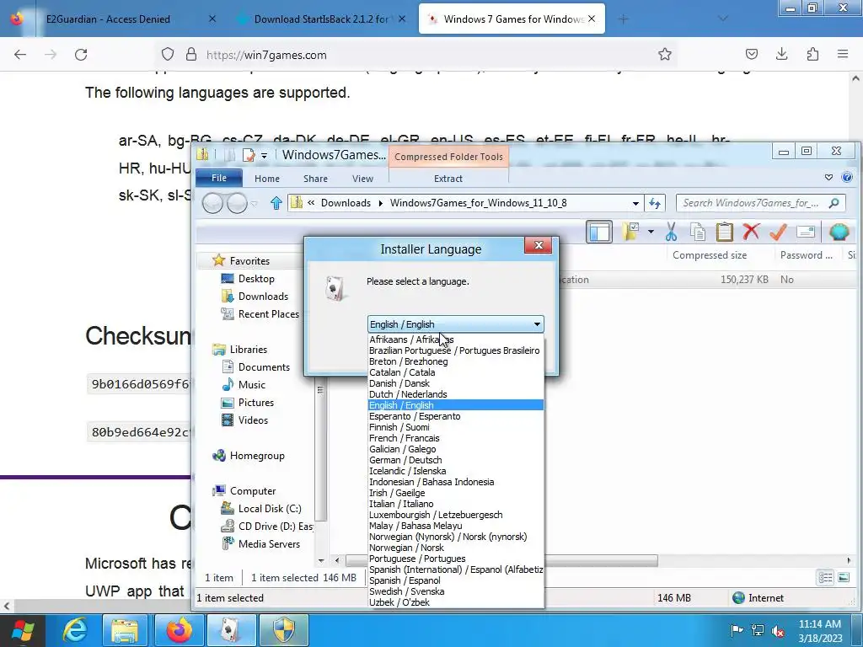Toggle the preview pane layout icon
Screen dimensions: 863x647
tap(599, 233)
